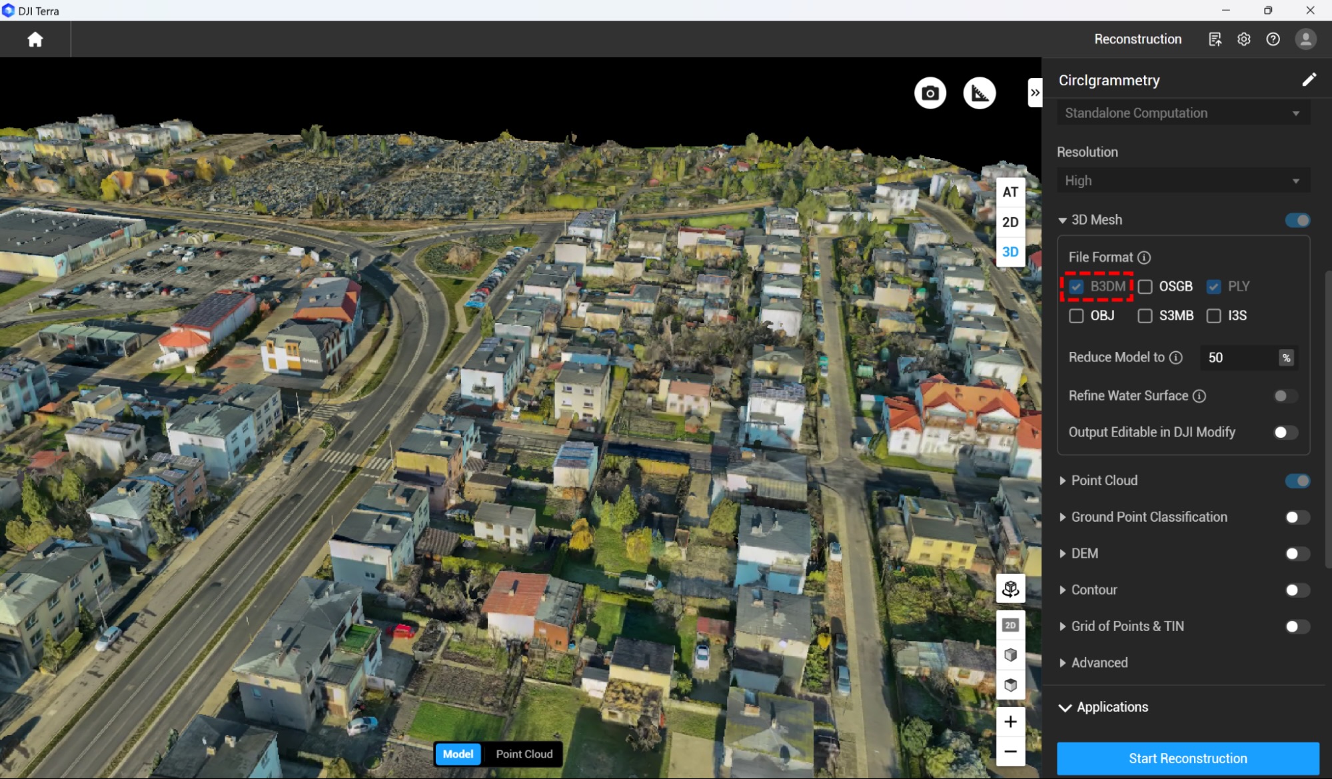Click the right panel vertical scrollbar
The height and width of the screenshot is (779, 1332).
1328,418
